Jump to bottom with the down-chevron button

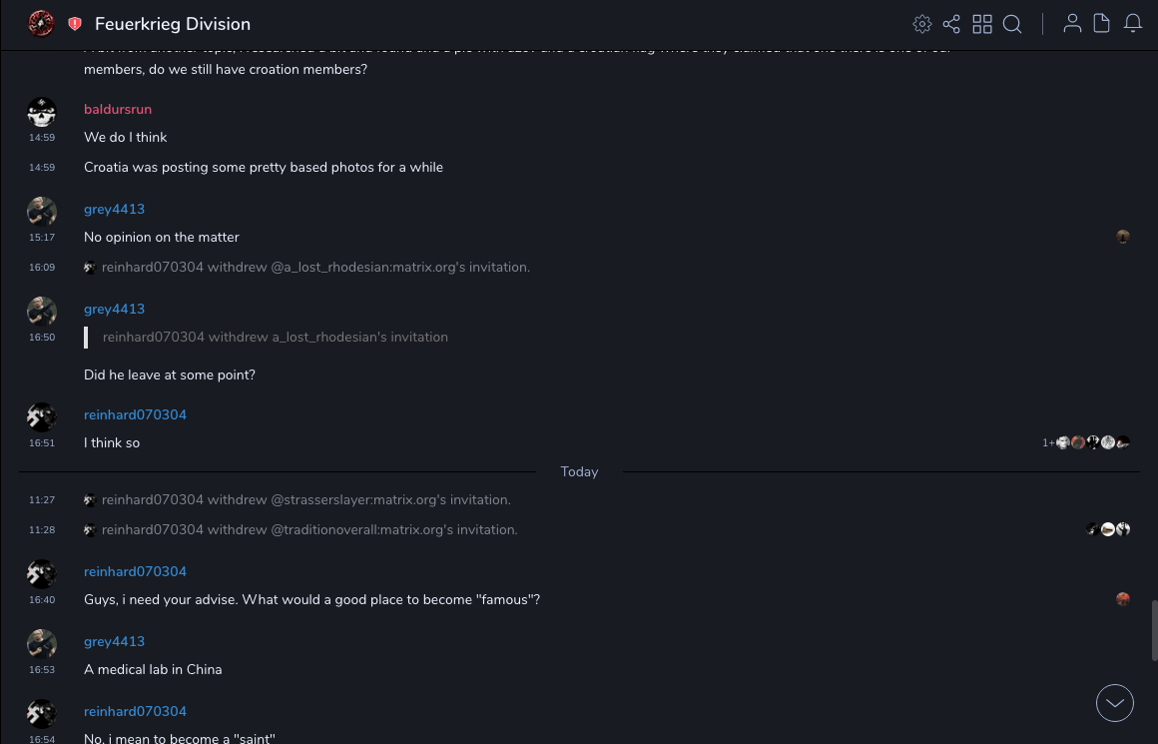click(x=1115, y=703)
